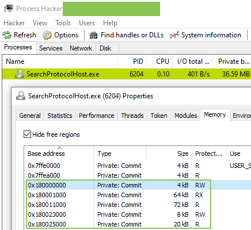This screenshot has height=230, width=251.
Task: Select memory region 0x180011000
Action: pyautogui.click(x=47, y=205)
